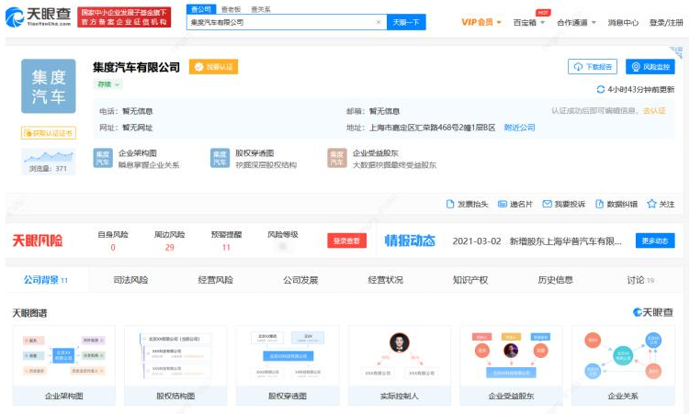Click the 发票抬头 icon
Image resolution: width=690 pixels, height=414 pixels.
point(449,204)
